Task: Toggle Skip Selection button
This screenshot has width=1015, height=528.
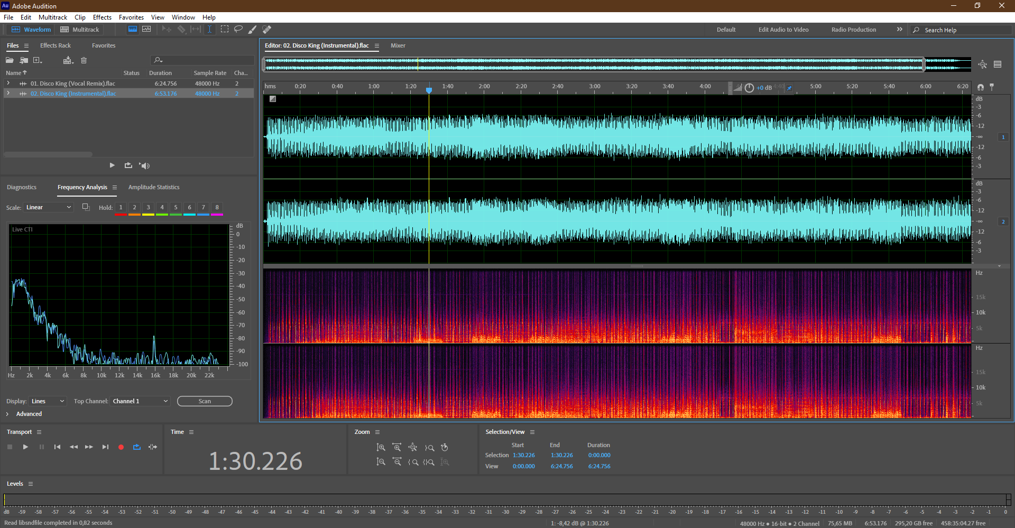Action: click(x=153, y=447)
